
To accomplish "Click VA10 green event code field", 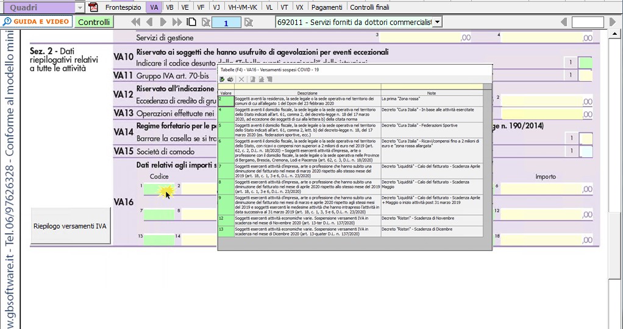I will 586,63.
